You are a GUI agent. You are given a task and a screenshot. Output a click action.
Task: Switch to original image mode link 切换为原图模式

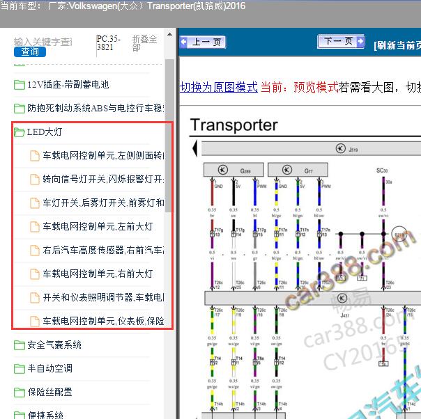click(x=219, y=87)
